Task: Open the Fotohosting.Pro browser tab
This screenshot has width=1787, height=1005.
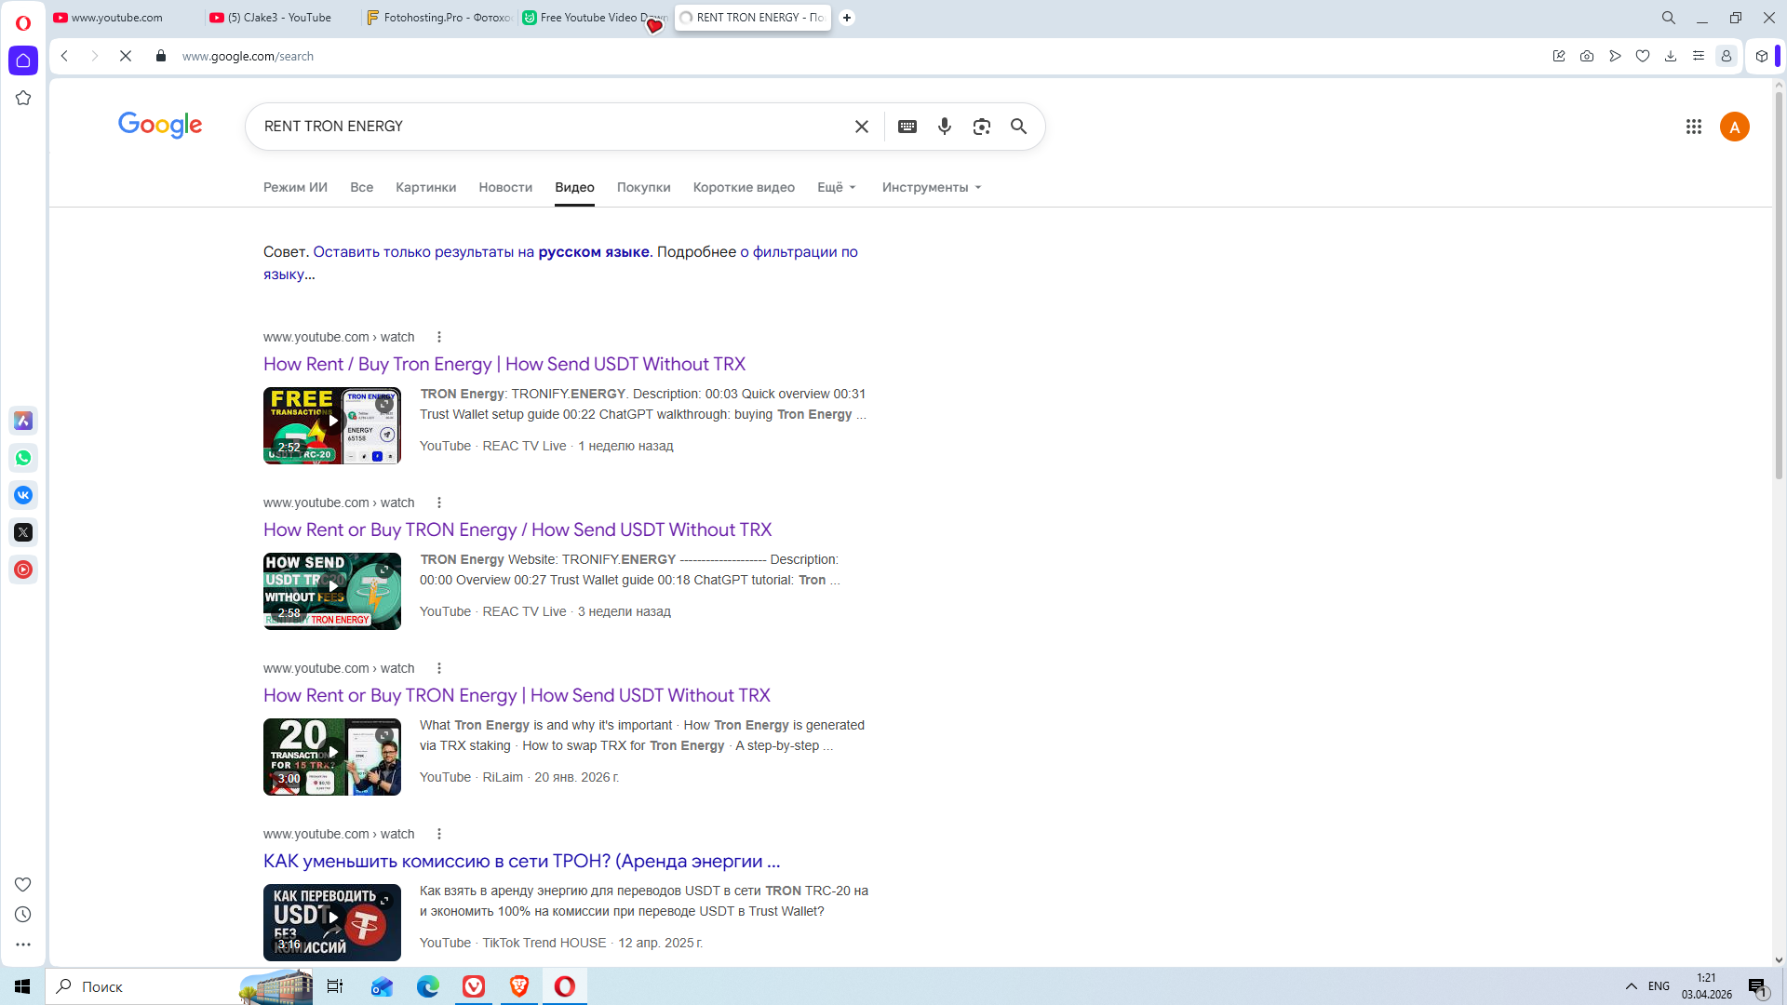Action: (438, 18)
